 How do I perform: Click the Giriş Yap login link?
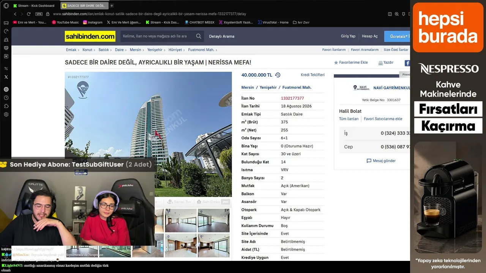point(348,36)
